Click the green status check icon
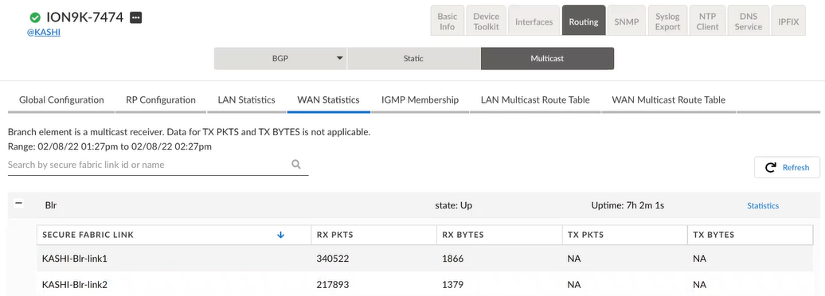The width and height of the screenshot is (825, 296). (x=35, y=18)
